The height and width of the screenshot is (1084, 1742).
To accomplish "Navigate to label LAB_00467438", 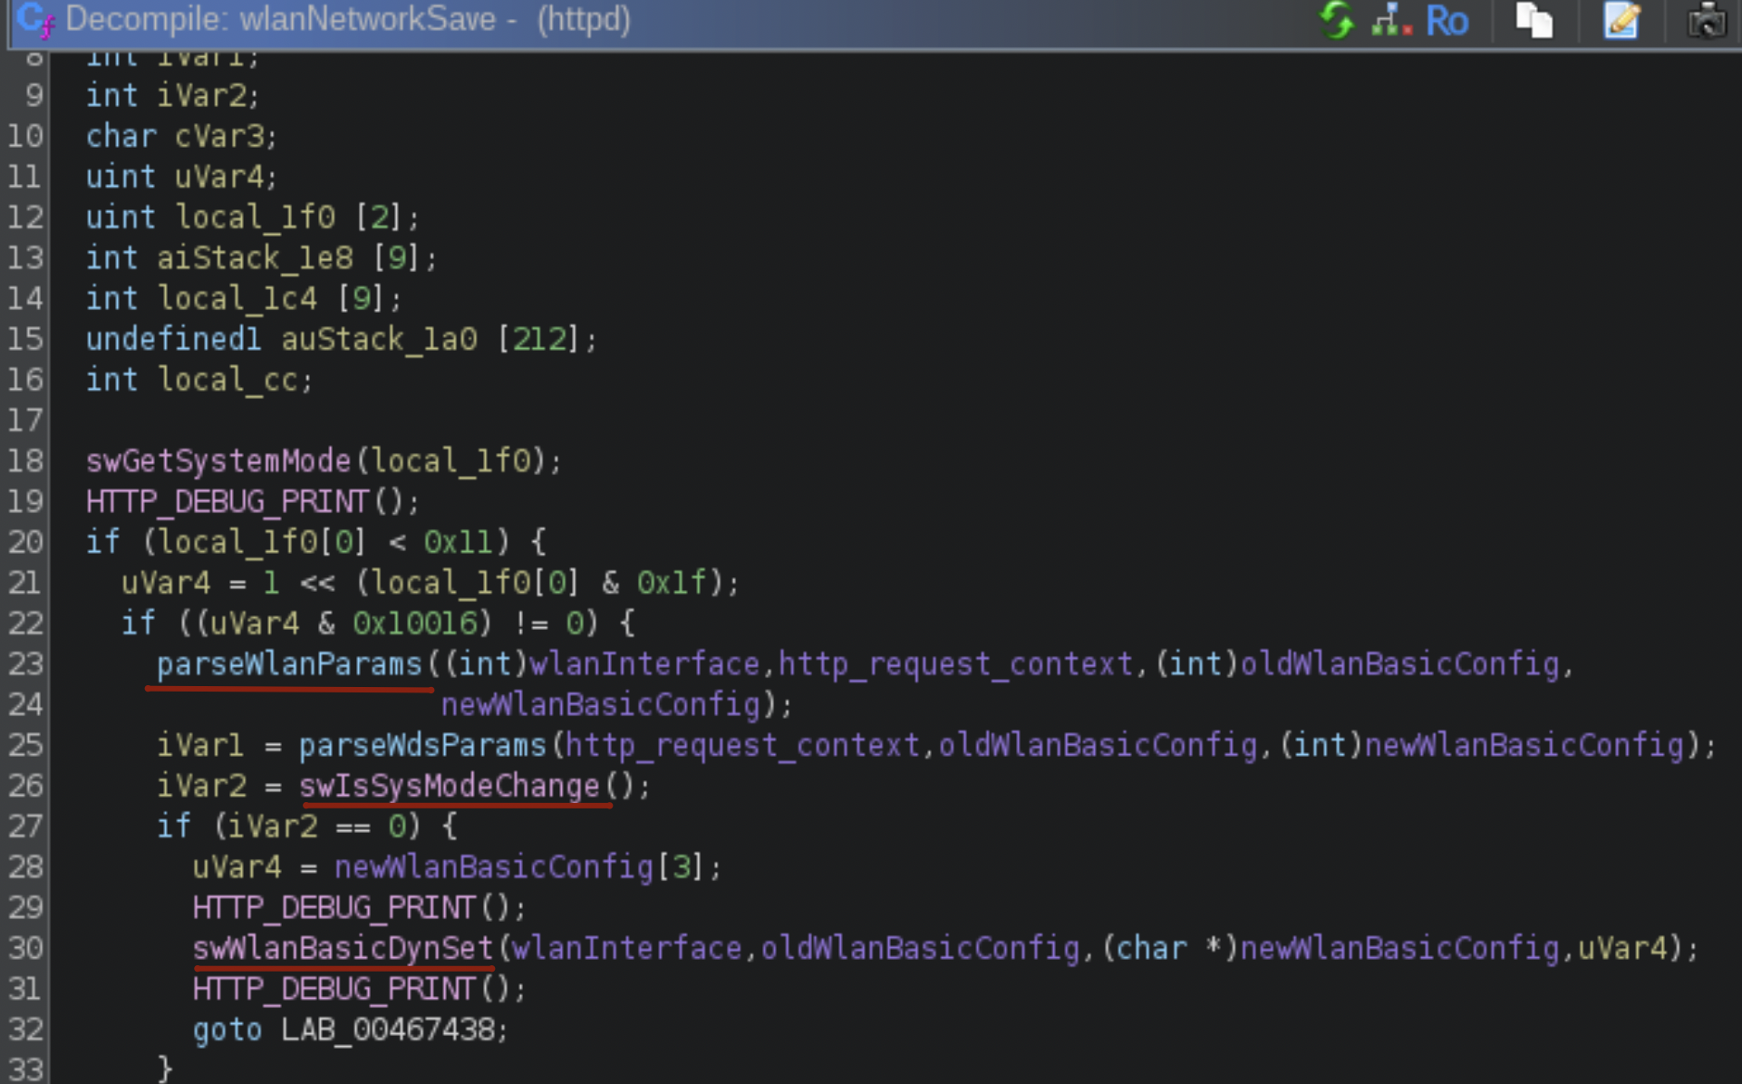I will click(392, 1029).
